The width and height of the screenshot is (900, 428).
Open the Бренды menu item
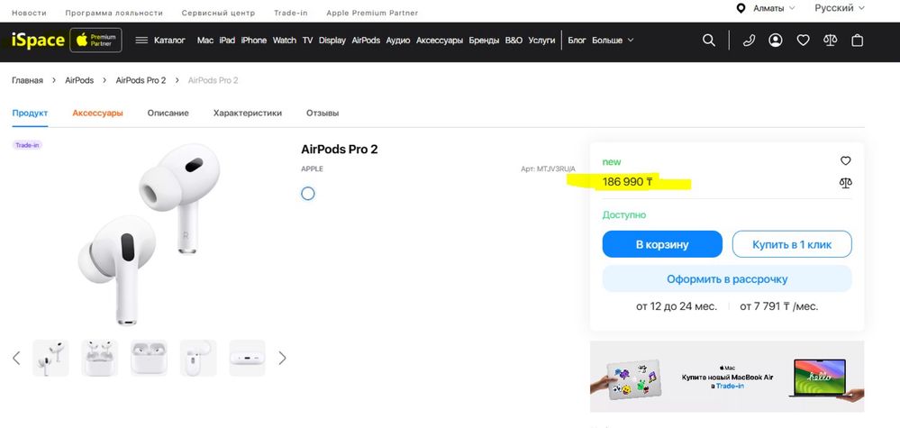pyautogui.click(x=484, y=41)
